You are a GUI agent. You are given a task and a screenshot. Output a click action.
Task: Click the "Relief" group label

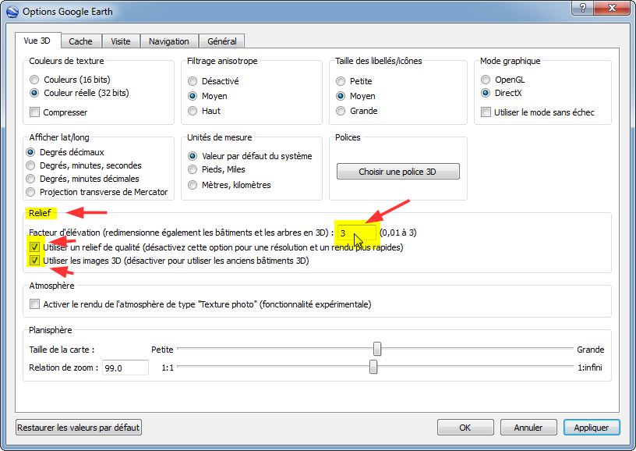tap(40, 213)
